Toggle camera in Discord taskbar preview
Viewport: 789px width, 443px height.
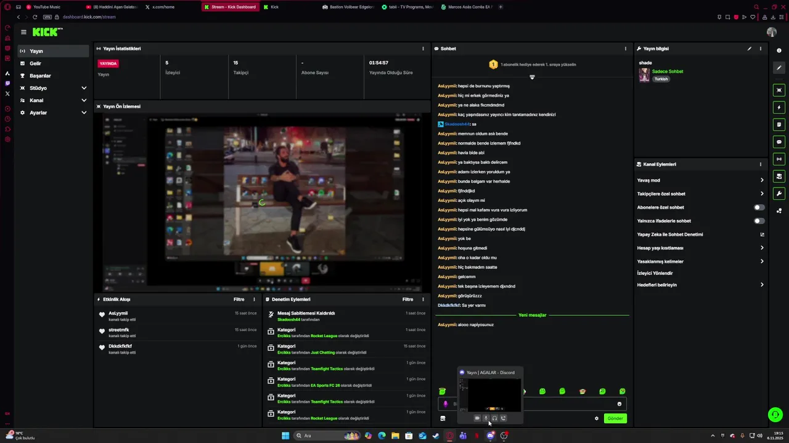click(x=477, y=418)
